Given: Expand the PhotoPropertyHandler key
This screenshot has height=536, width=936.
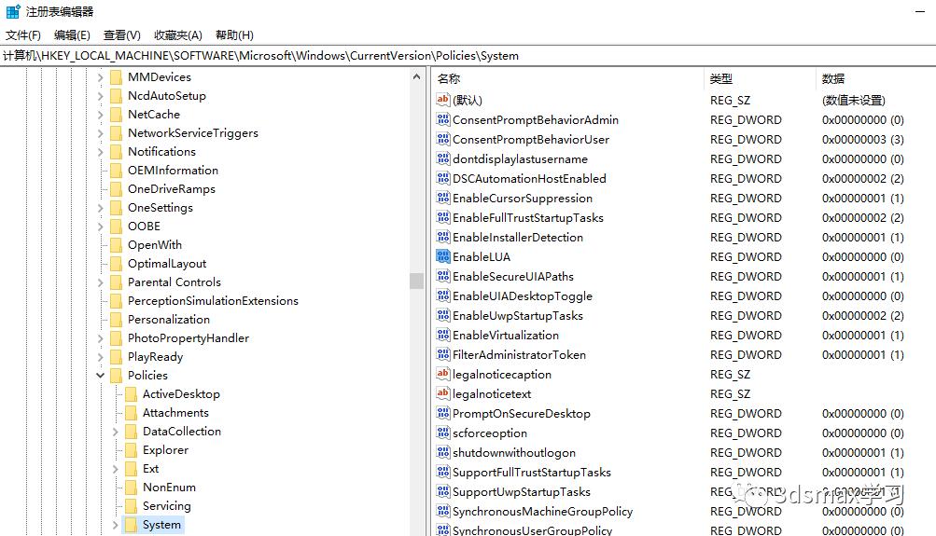Looking at the screenshot, I should point(100,338).
